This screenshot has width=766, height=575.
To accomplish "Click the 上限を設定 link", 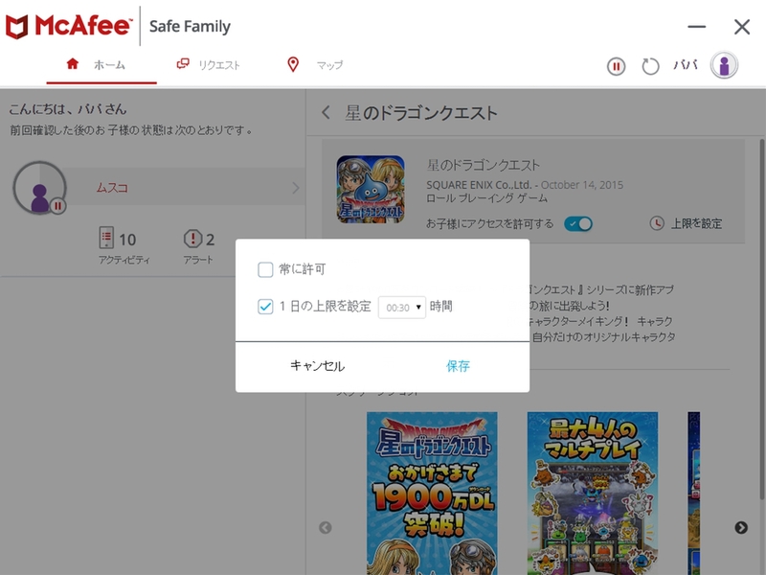I will pyautogui.click(x=696, y=224).
